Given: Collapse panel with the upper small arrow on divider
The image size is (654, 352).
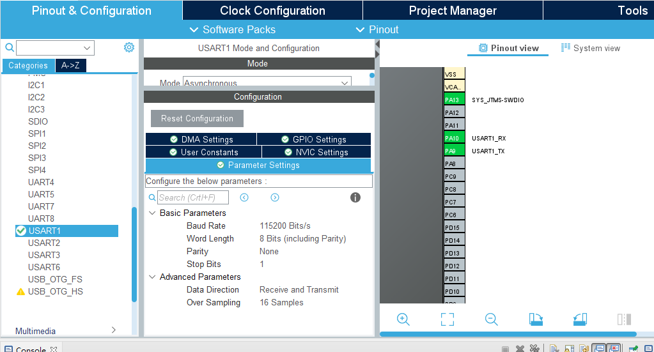Looking at the screenshot, I should 377,43.
